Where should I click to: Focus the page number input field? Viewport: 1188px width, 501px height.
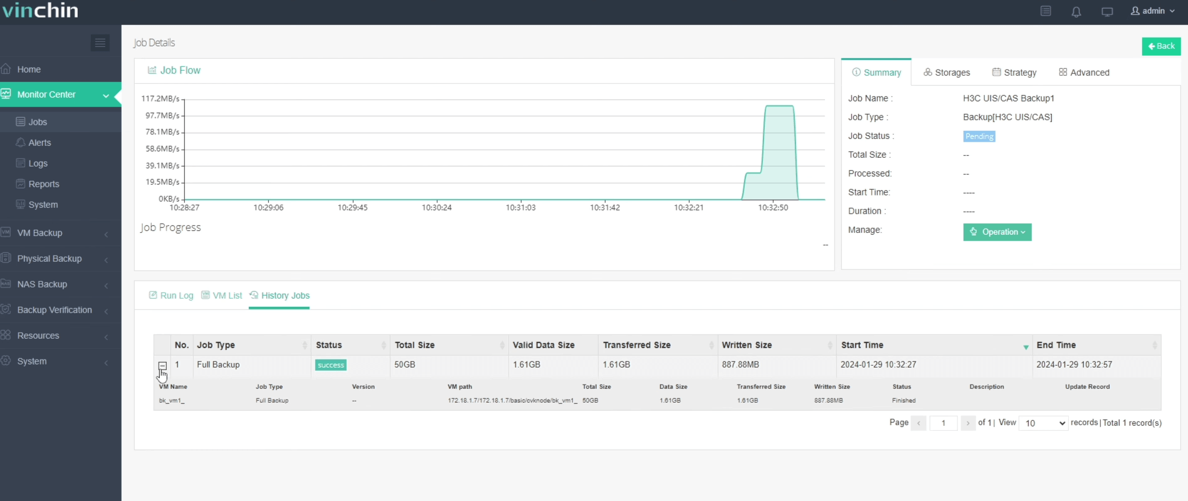[944, 423]
